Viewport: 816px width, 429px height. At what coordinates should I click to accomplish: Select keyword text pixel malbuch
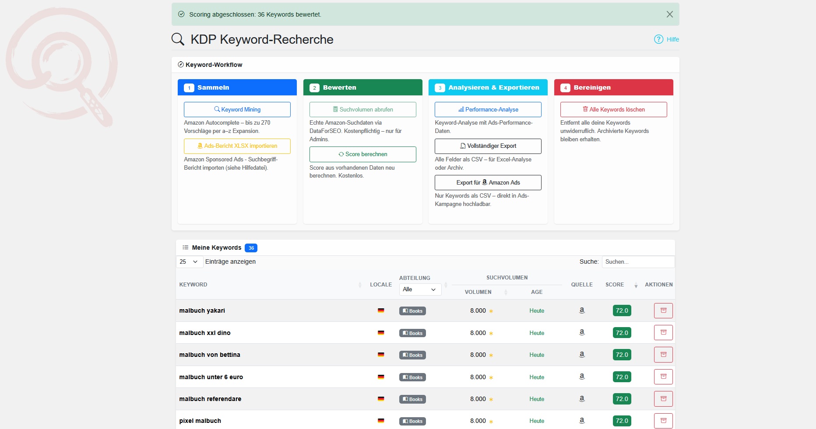(x=200, y=421)
